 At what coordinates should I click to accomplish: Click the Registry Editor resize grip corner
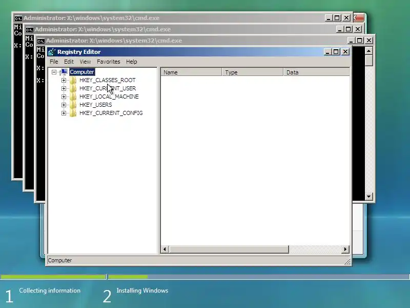[x=347, y=262]
